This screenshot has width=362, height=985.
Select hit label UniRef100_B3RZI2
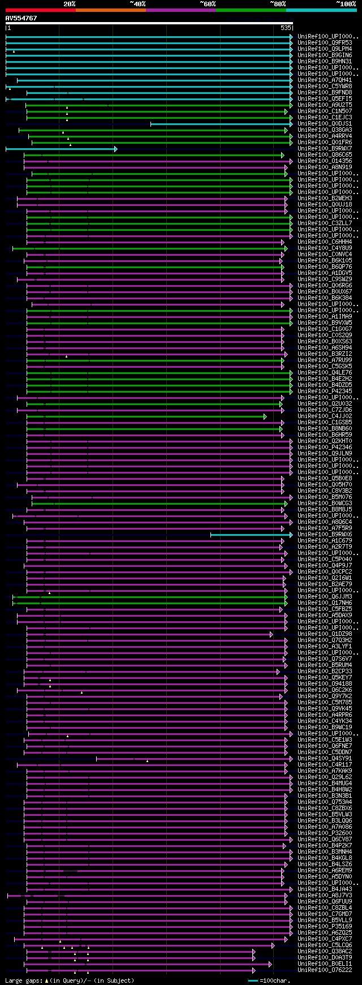(x=325, y=354)
